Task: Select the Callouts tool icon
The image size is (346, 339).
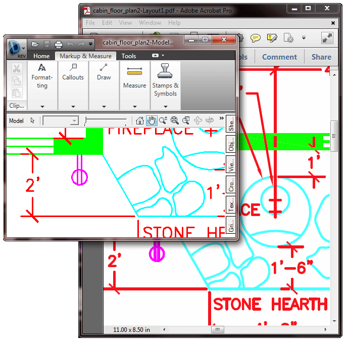Action: pyautogui.click(x=73, y=67)
